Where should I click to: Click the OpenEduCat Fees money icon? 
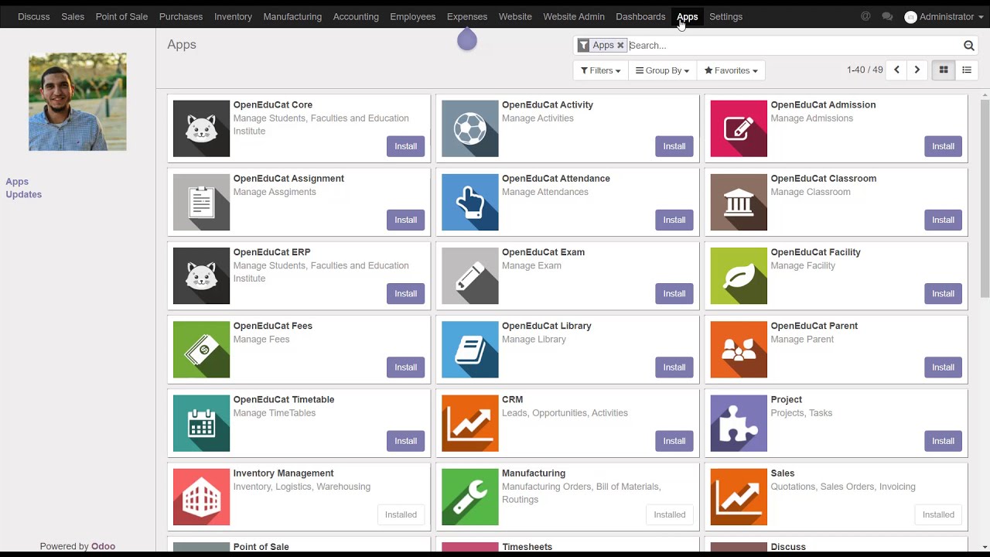click(x=201, y=350)
